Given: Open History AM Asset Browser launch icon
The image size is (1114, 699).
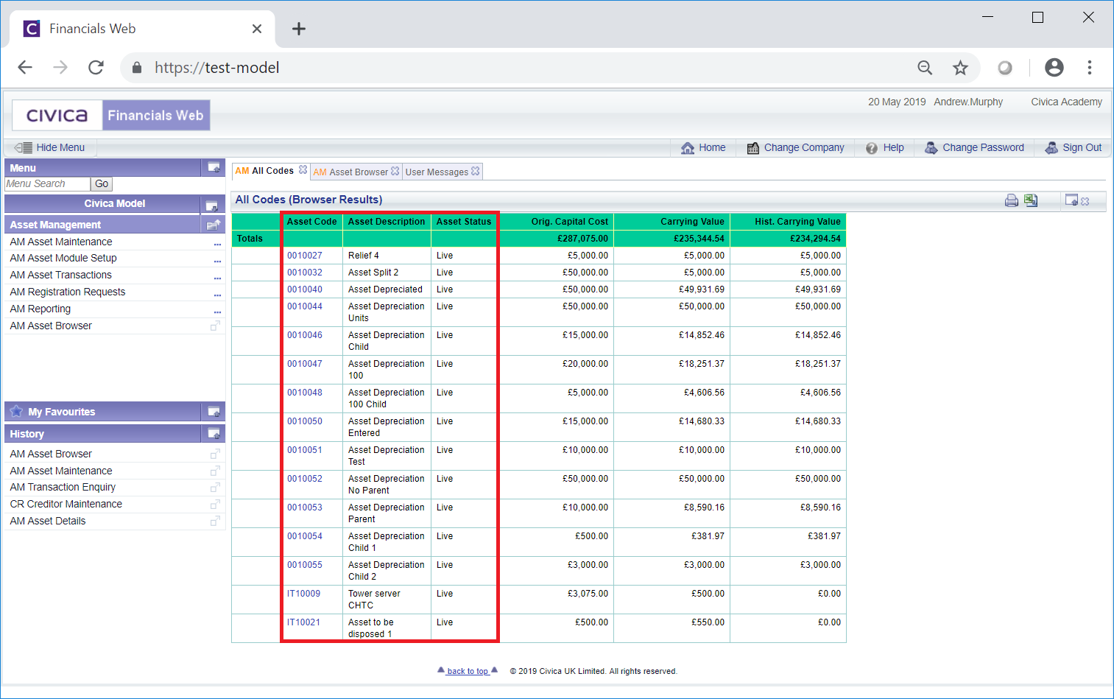Looking at the screenshot, I should click(x=215, y=454).
